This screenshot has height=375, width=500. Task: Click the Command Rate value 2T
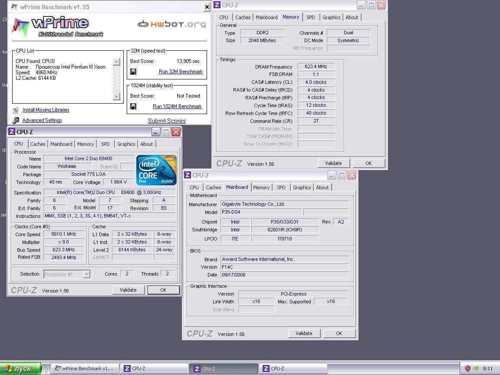click(x=316, y=121)
